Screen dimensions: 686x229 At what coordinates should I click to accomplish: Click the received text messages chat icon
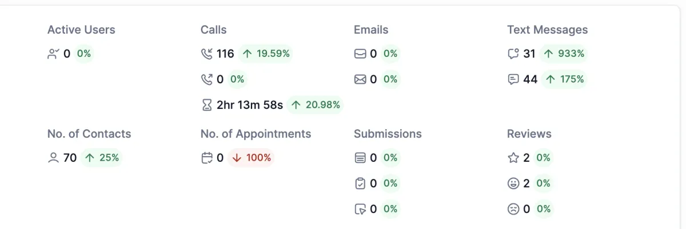pos(513,54)
